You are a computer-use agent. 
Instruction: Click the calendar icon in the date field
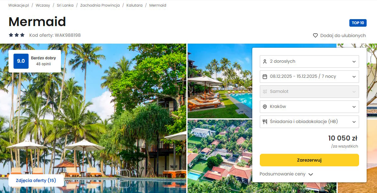click(x=265, y=77)
